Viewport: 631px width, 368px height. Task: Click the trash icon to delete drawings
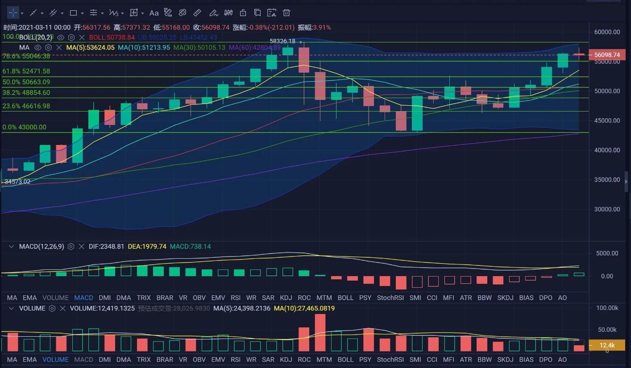[x=287, y=13]
